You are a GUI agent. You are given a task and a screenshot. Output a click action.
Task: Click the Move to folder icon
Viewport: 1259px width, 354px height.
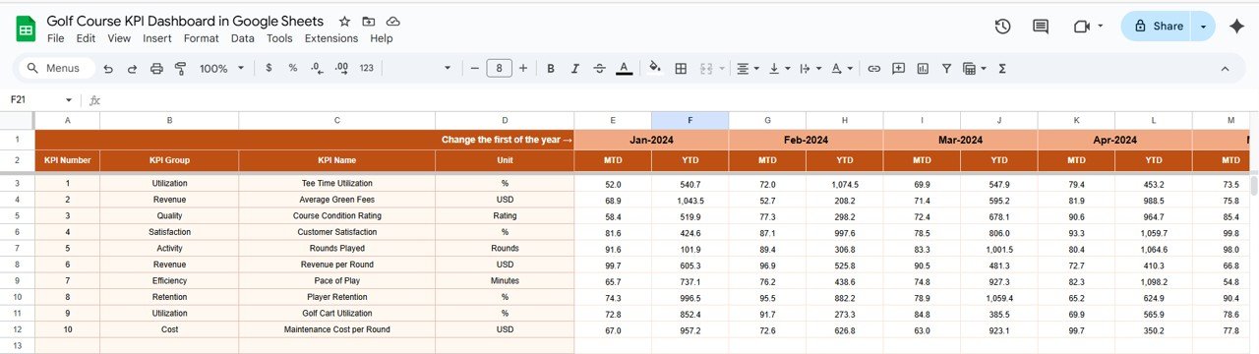369,22
